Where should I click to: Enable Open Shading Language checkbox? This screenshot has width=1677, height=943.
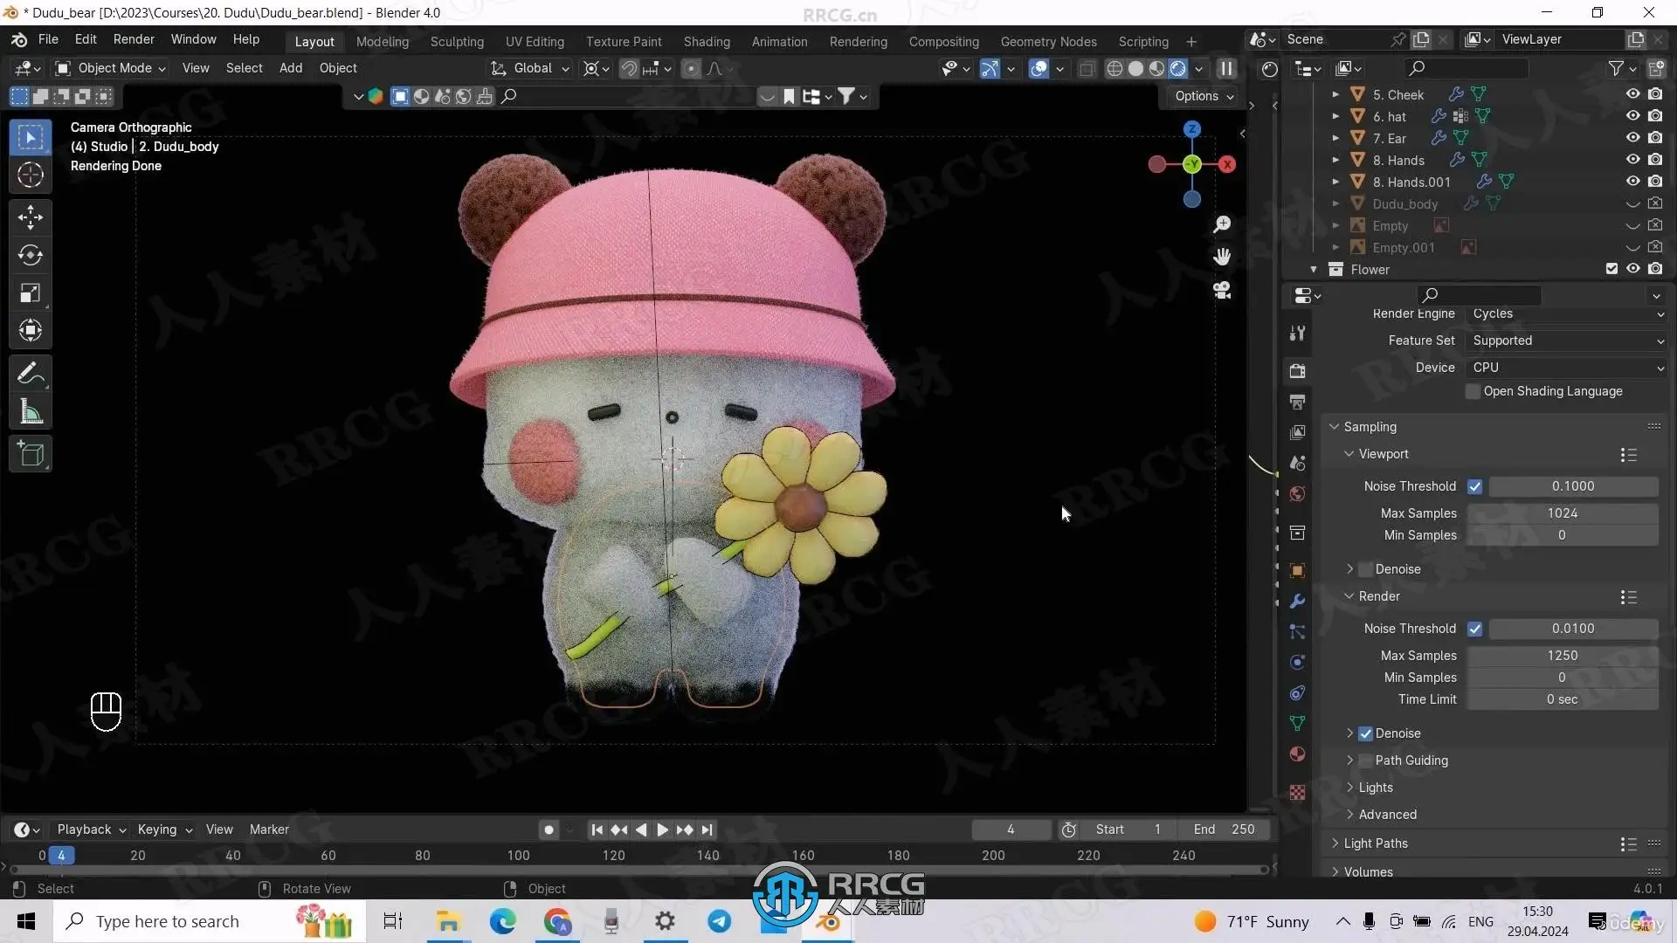pos(1473,391)
